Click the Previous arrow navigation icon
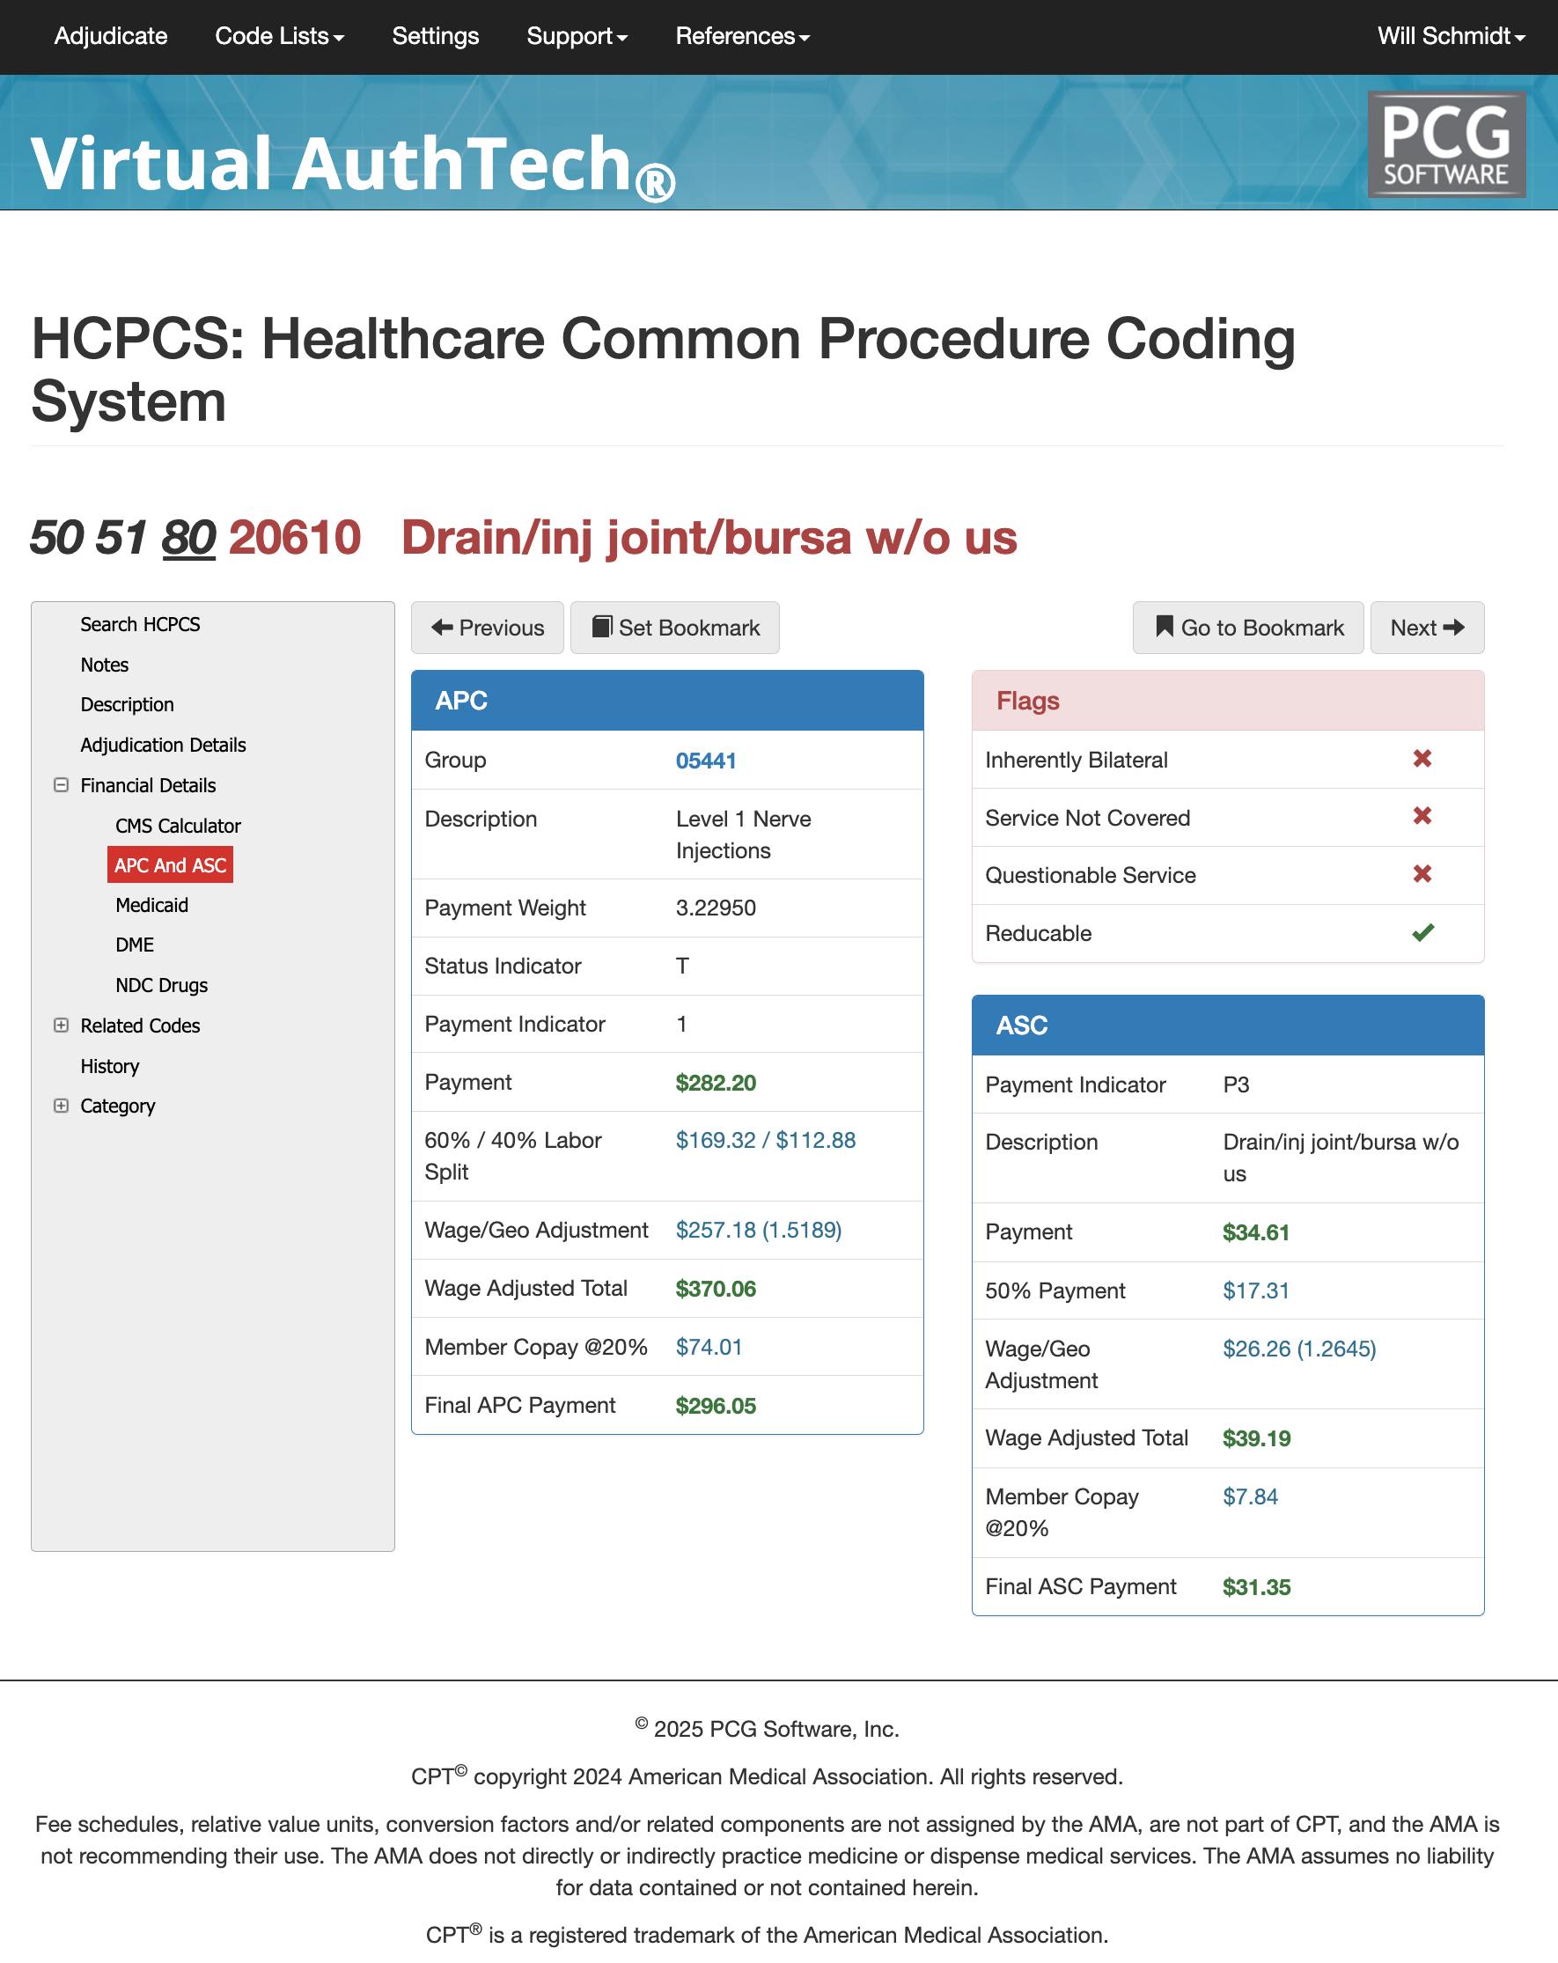 (444, 628)
